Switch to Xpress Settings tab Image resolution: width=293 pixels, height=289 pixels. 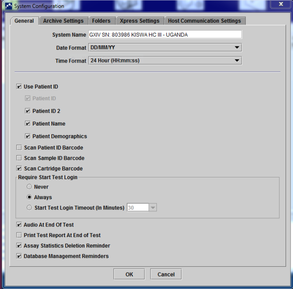pyautogui.click(x=140, y=21)
